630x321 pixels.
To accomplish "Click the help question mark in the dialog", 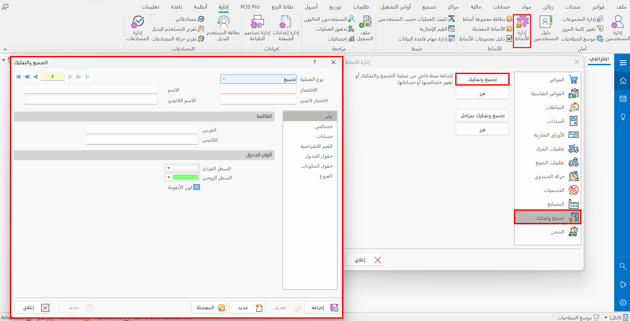I will pos(314,62).
